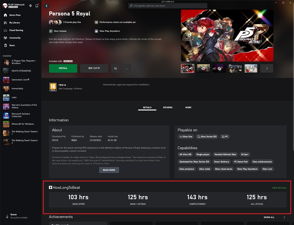This screenshot has width=294, height=225.
Task: Switch to the REVIEWS tab
Action: coord(168,107)
